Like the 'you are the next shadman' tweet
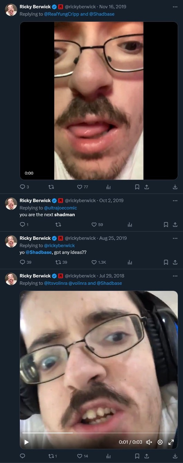Screen dimensions: 183x463 [x=97, y=225]
